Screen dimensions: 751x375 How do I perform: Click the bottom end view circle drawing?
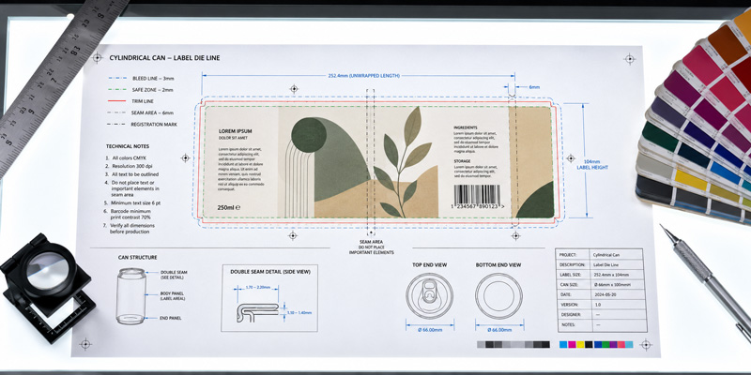tap(499, 296)
